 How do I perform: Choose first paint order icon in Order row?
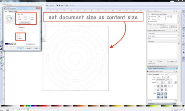158,94
